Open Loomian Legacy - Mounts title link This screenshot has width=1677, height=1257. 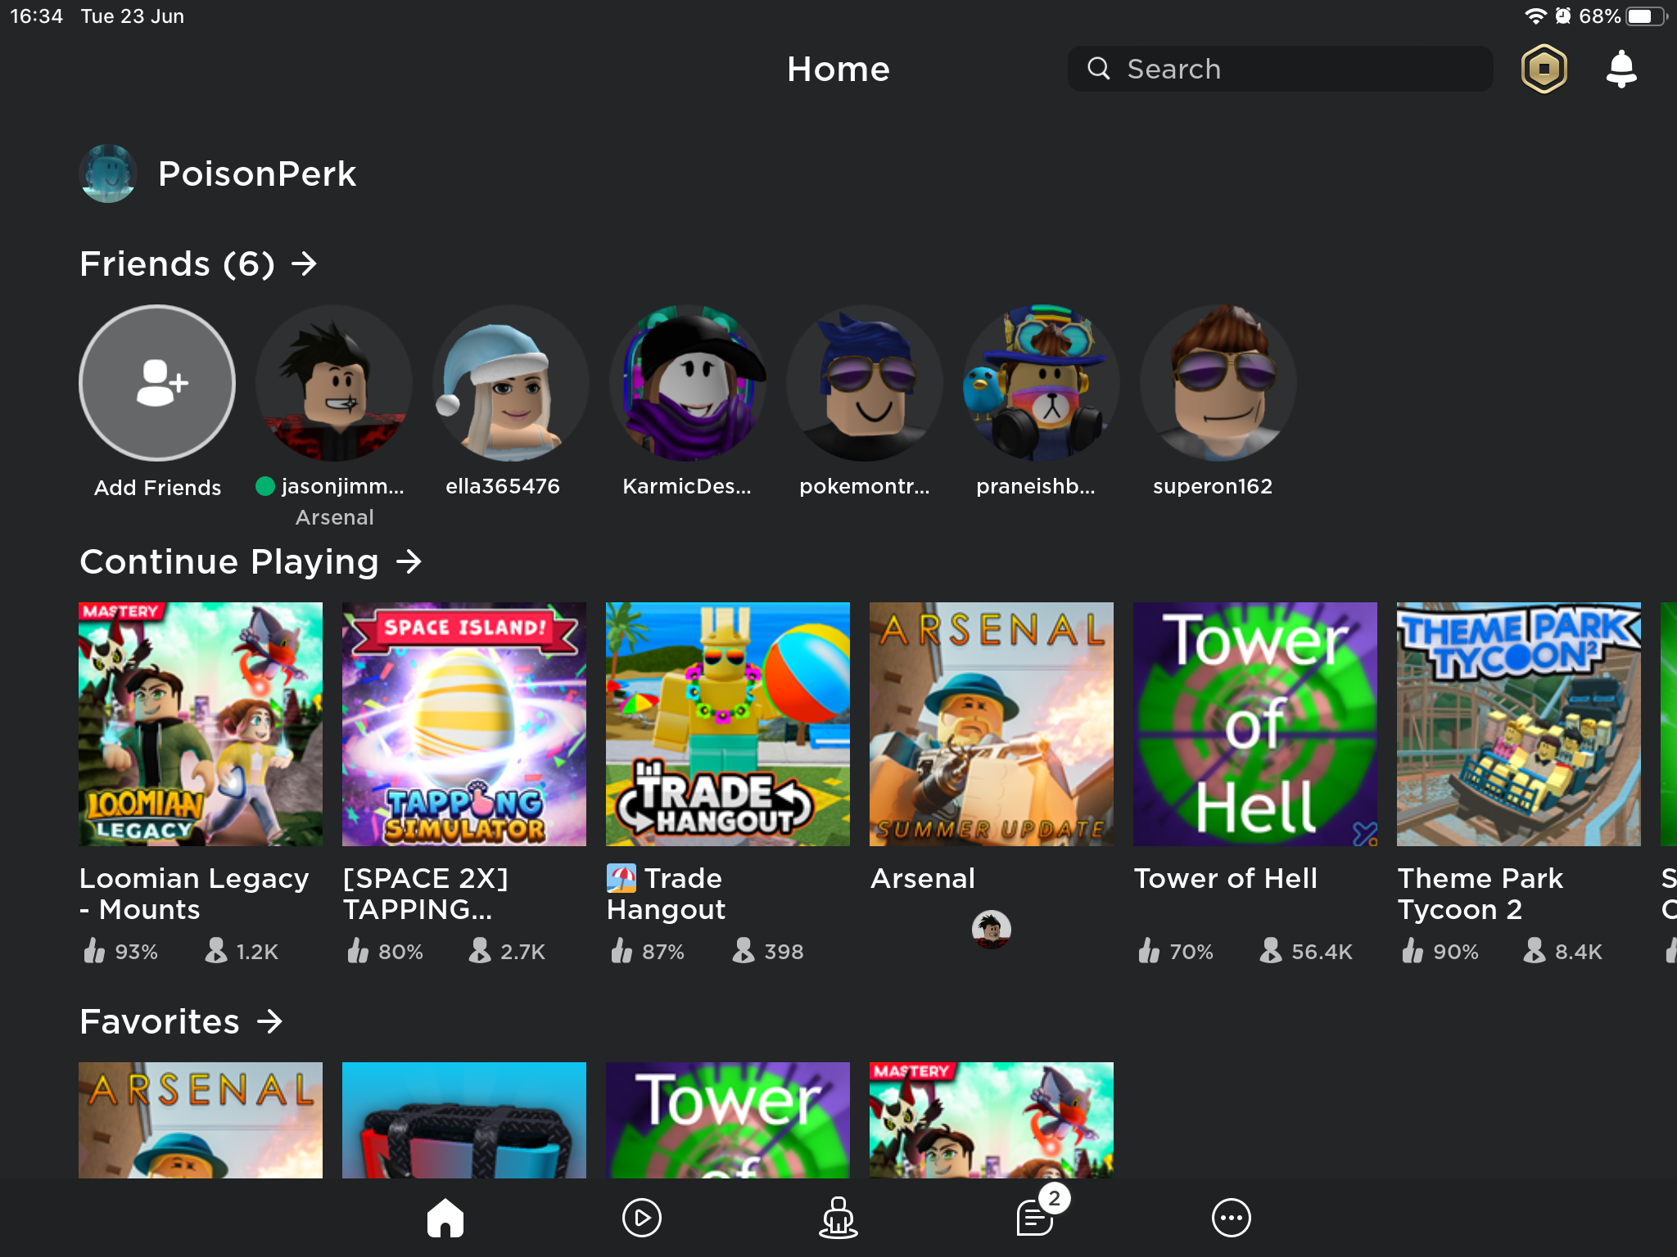pos(194,894)
